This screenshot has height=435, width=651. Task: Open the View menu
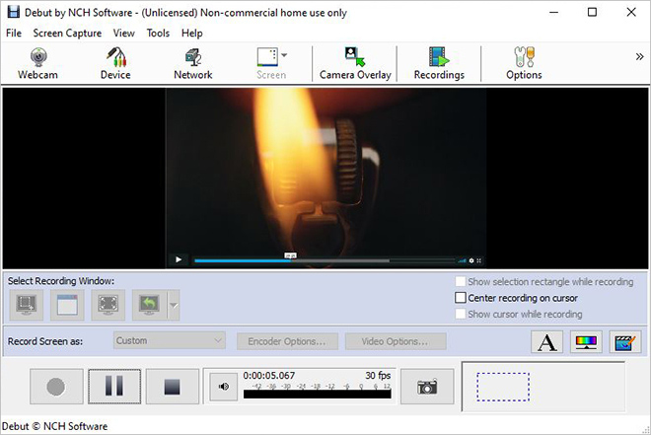pyautogui.click(x=123, y=33)
